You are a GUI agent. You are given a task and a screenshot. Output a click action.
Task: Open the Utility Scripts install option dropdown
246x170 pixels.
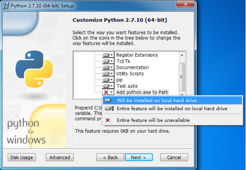click(x=108, y=74)
